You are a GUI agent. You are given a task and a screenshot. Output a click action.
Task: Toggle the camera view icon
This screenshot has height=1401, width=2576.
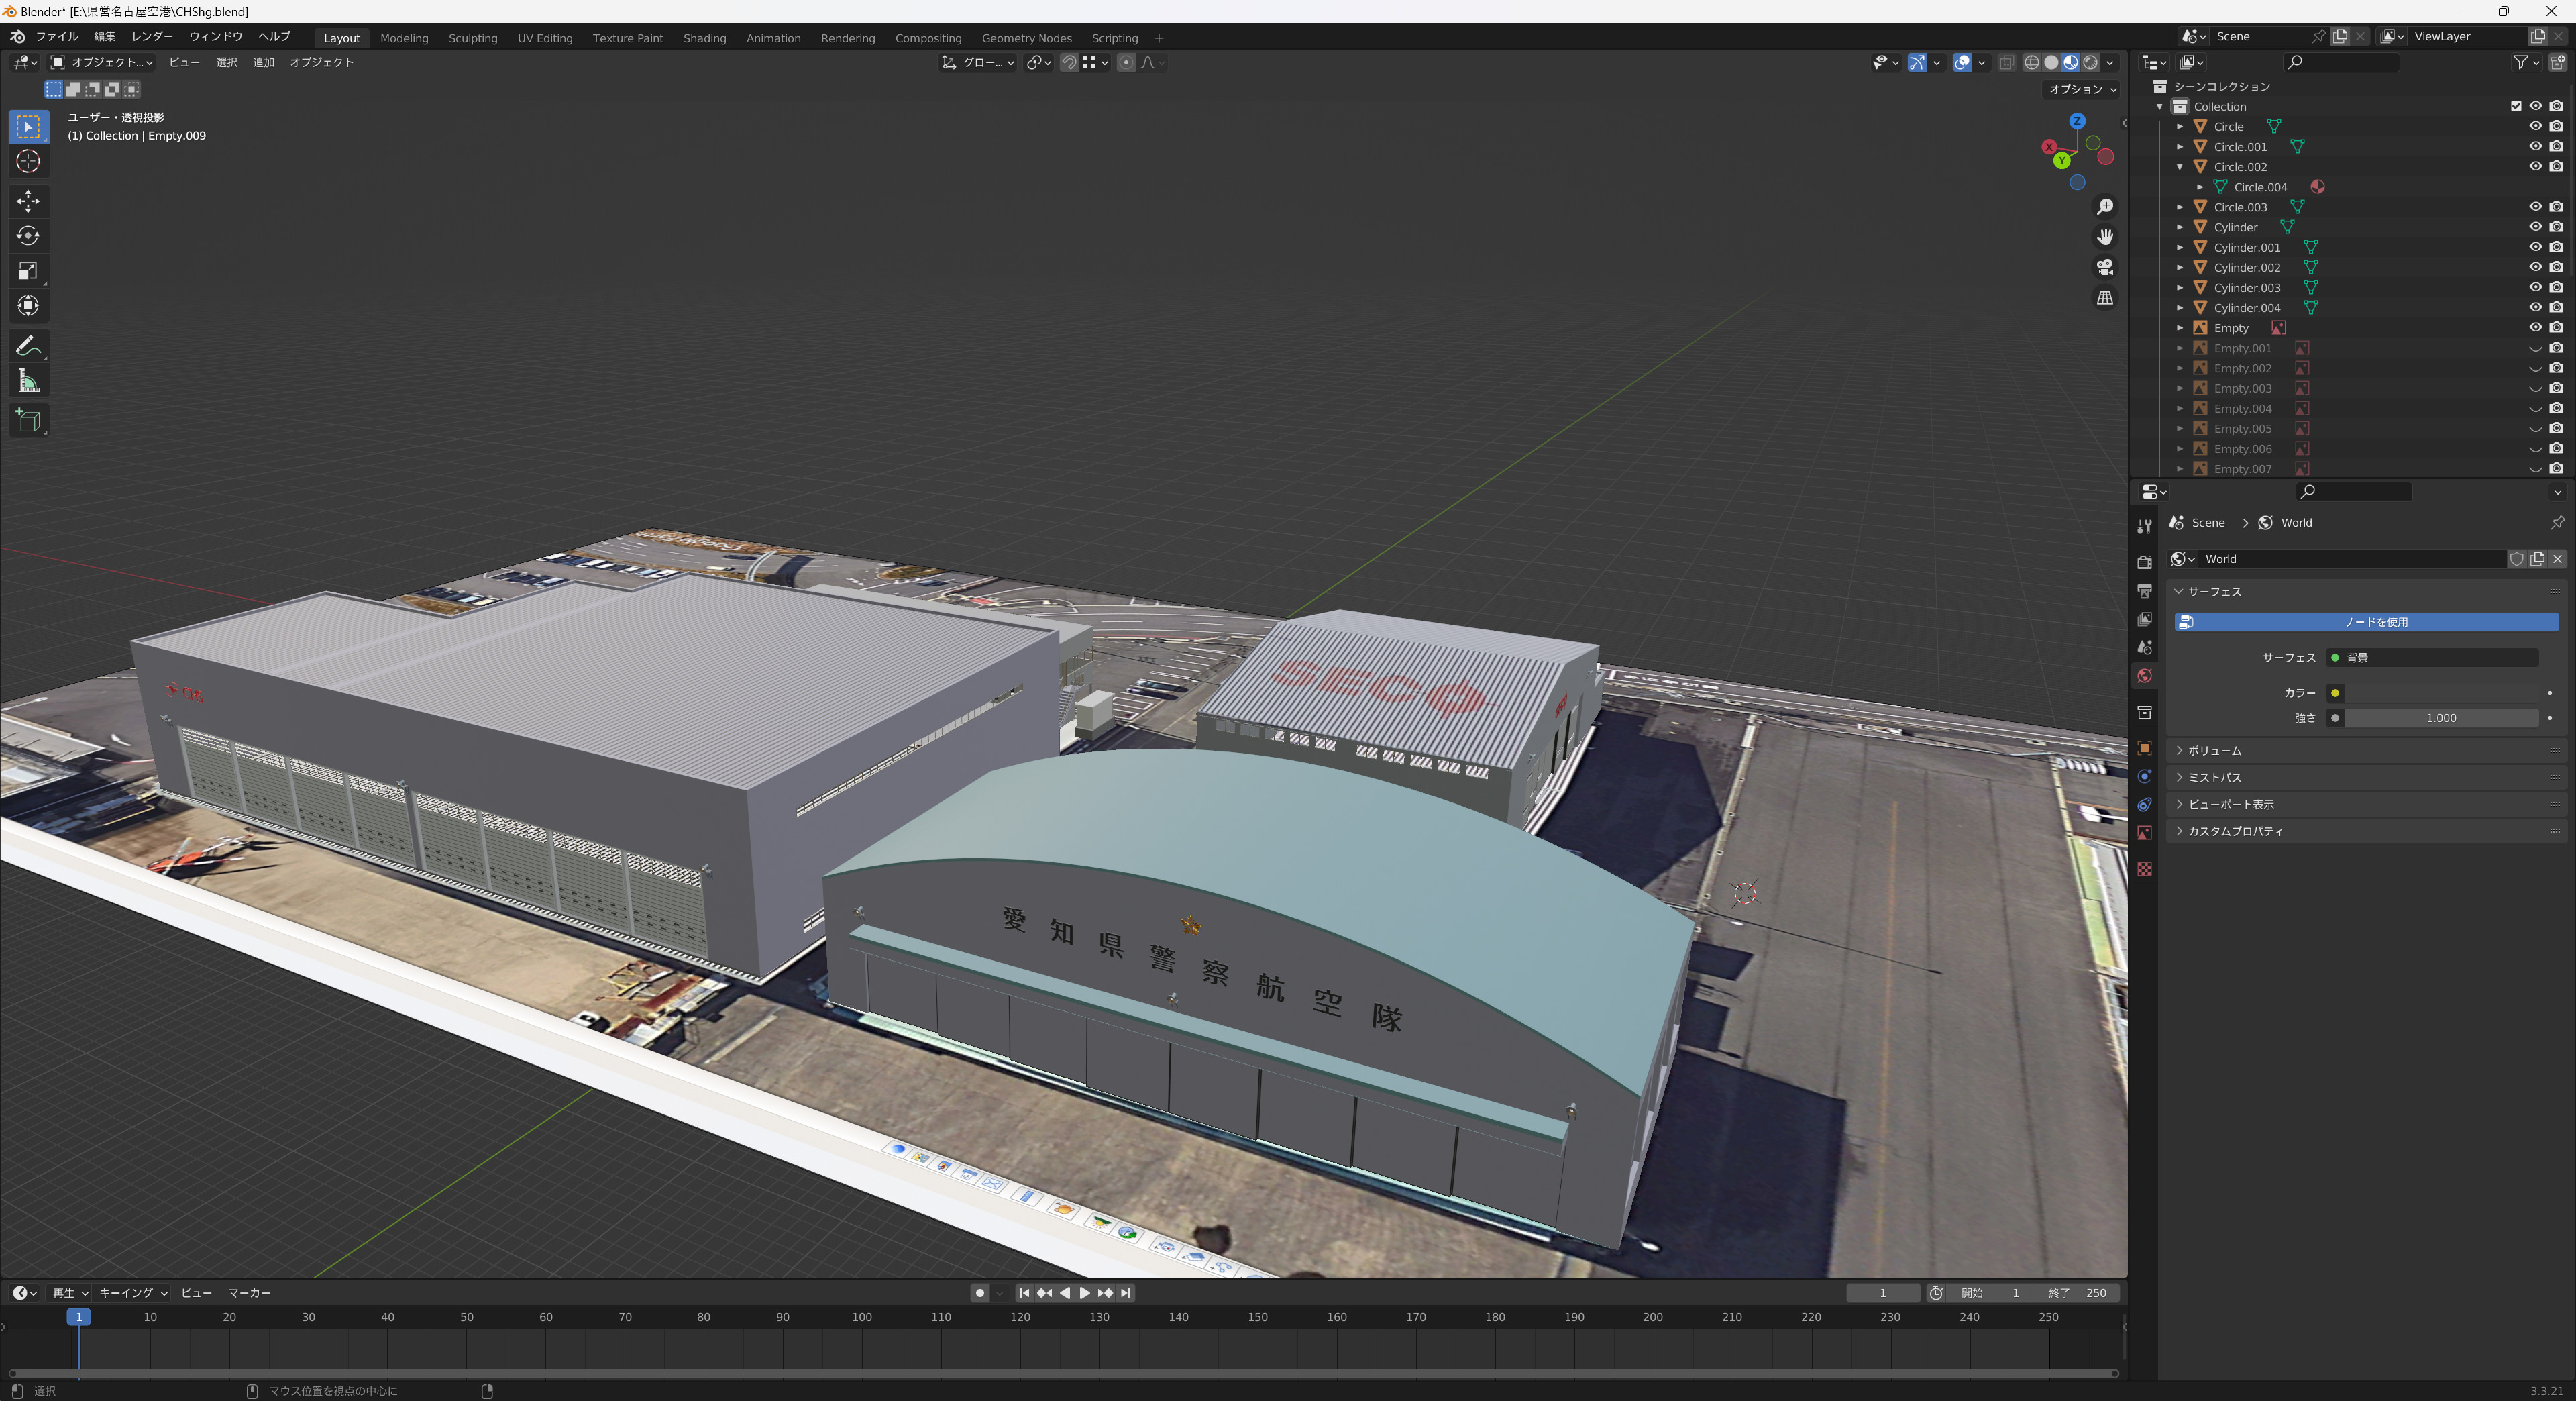2105,267
